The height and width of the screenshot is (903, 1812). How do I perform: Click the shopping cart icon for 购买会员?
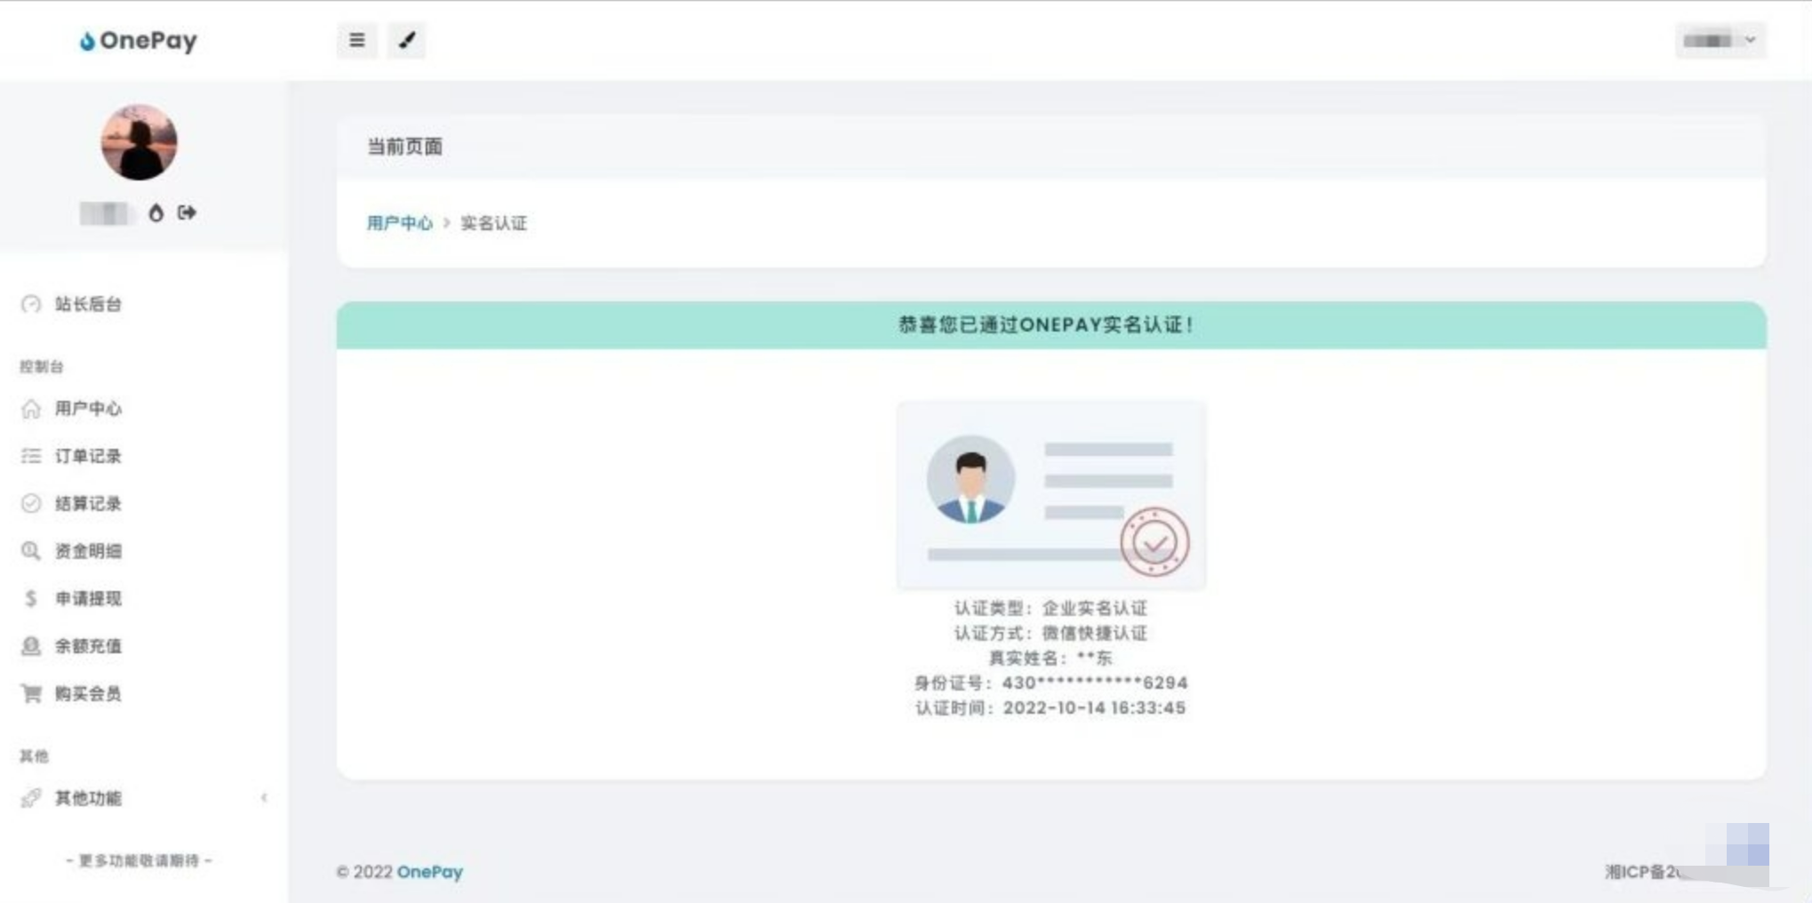click(x=31, y=693)
